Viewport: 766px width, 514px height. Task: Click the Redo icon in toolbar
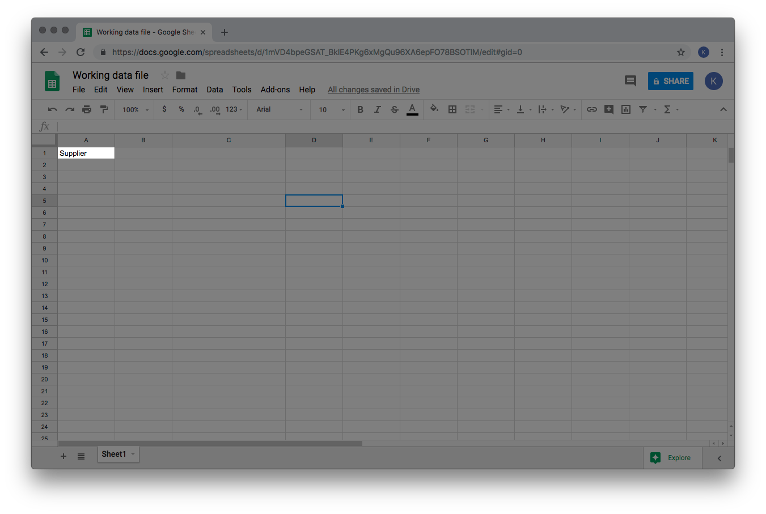(70, 109)
